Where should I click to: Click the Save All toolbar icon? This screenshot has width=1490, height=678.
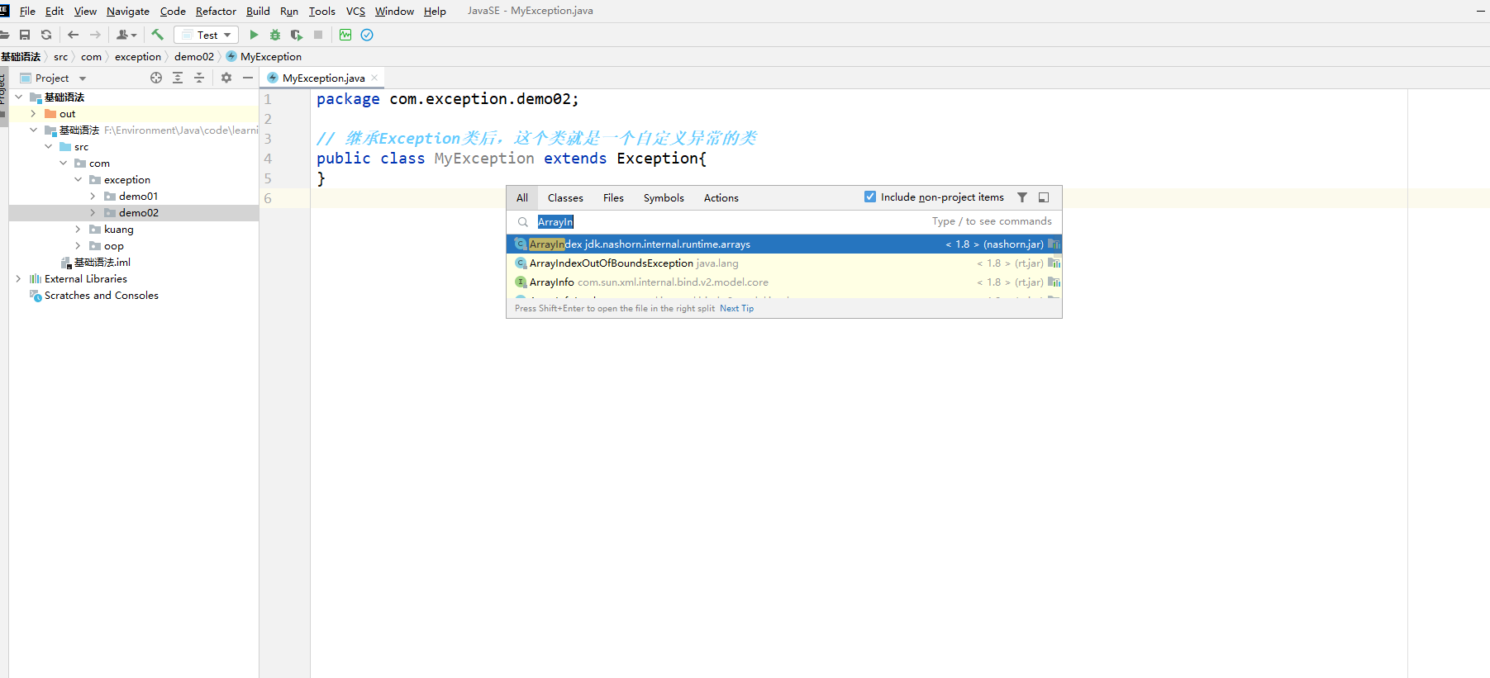click(x=25, y=35)
